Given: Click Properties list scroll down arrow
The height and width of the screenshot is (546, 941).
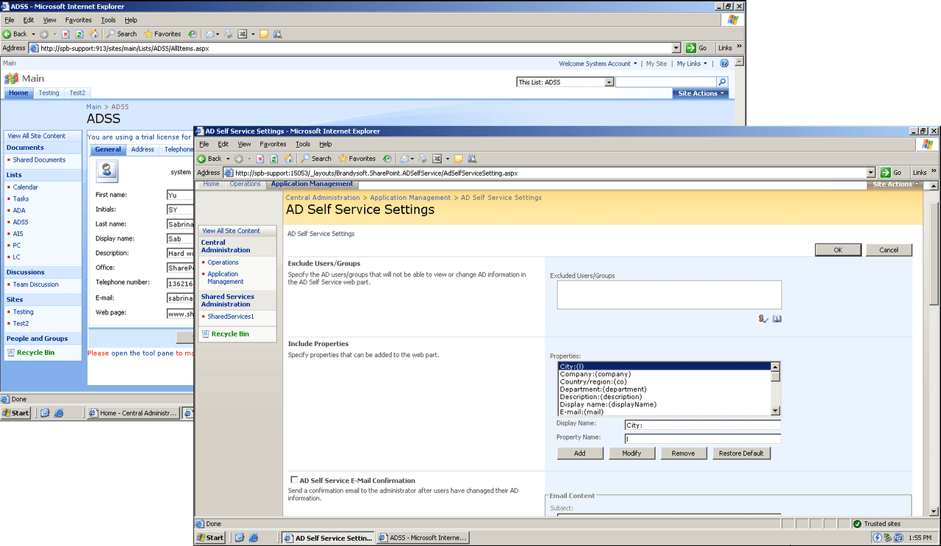Looking at the screenshot, I should [x=775, y=411].
